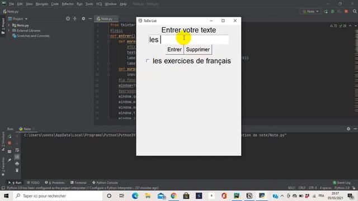Collapse all in Project panel
Image resolution: width=358 pixels, height=201 pixels.
coord(75,18)
